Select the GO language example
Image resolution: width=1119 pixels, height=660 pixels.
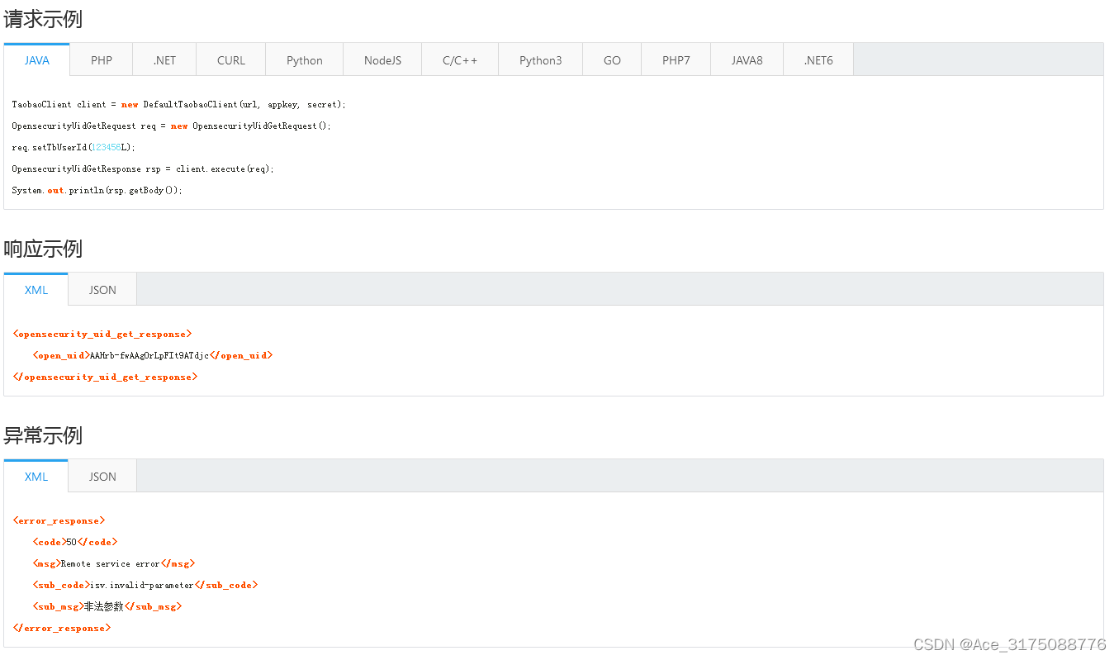611,59
